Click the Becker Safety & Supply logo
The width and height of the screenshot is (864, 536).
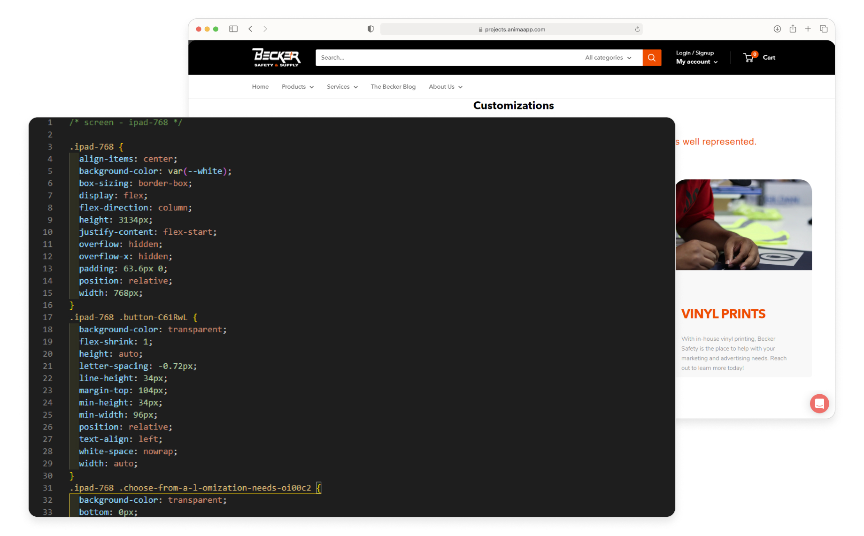tap(277, 58)
